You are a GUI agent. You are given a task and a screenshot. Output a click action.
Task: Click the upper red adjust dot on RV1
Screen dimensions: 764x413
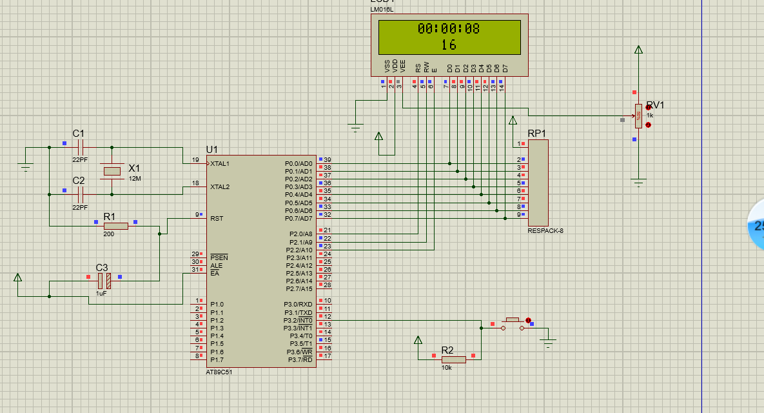pyautogui.click(x=648, y=108)
